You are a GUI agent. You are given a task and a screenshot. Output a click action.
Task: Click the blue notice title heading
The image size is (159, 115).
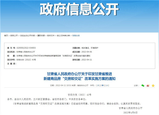tap(79, 76)
